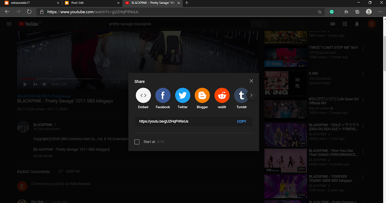Enable the Start at 0:14 checkbox

(x=137, y=142)
